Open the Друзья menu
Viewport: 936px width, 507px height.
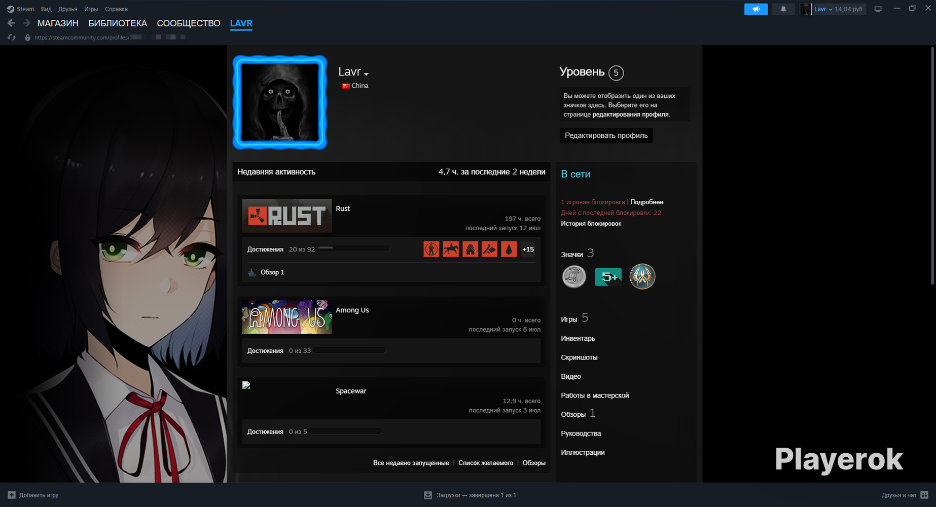click(x=68, y=9)
